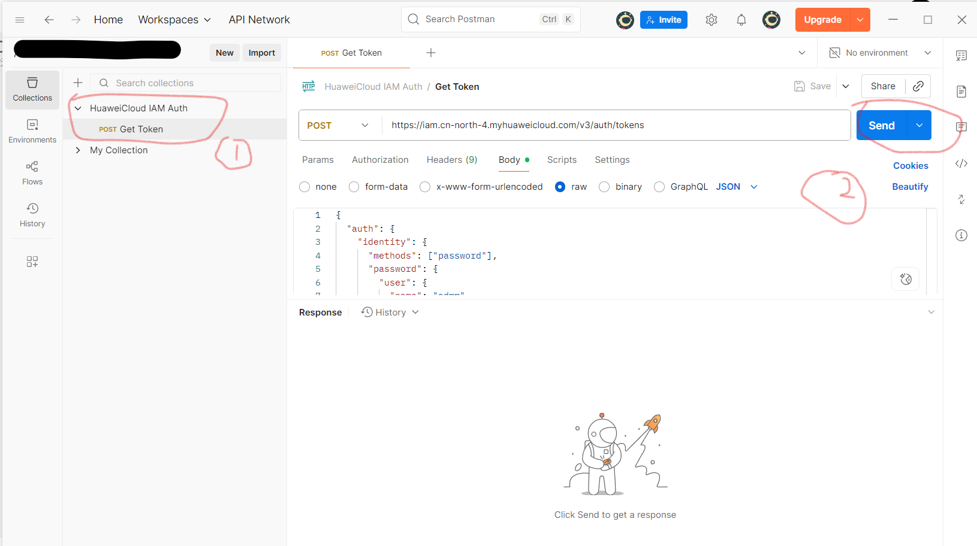Click the Import button
The height and width of the screenshot is (546, 977).
coord(262,53)
